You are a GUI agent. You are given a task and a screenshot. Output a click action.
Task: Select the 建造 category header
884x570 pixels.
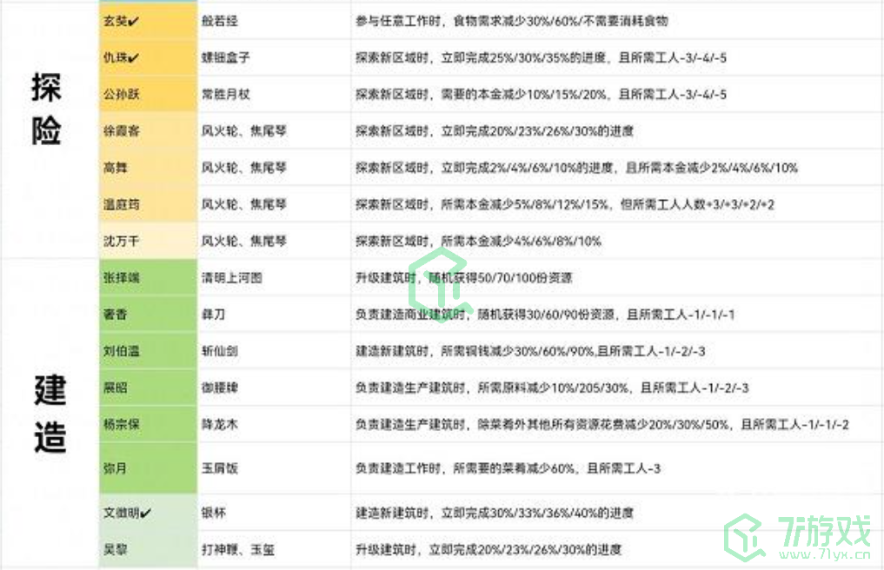50,411
